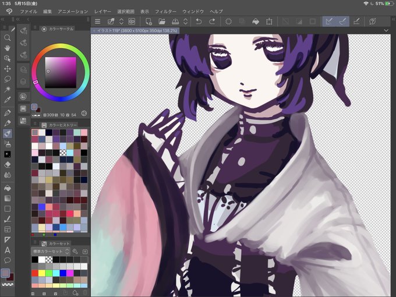Open the help support icon in command bar

coord(373,22)
